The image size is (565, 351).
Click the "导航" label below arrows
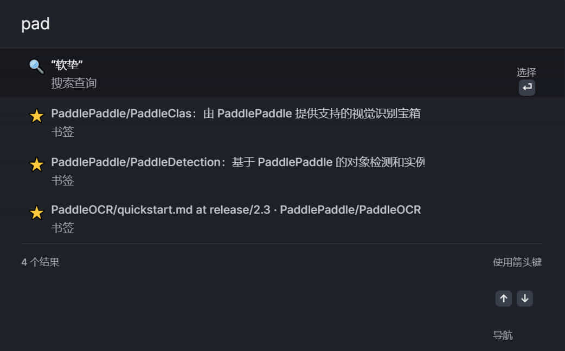tap(503, 335)
